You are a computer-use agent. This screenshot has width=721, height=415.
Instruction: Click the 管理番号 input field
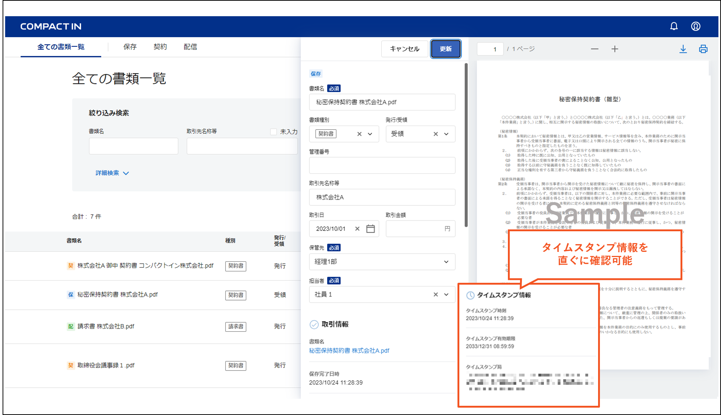point(382,166)
